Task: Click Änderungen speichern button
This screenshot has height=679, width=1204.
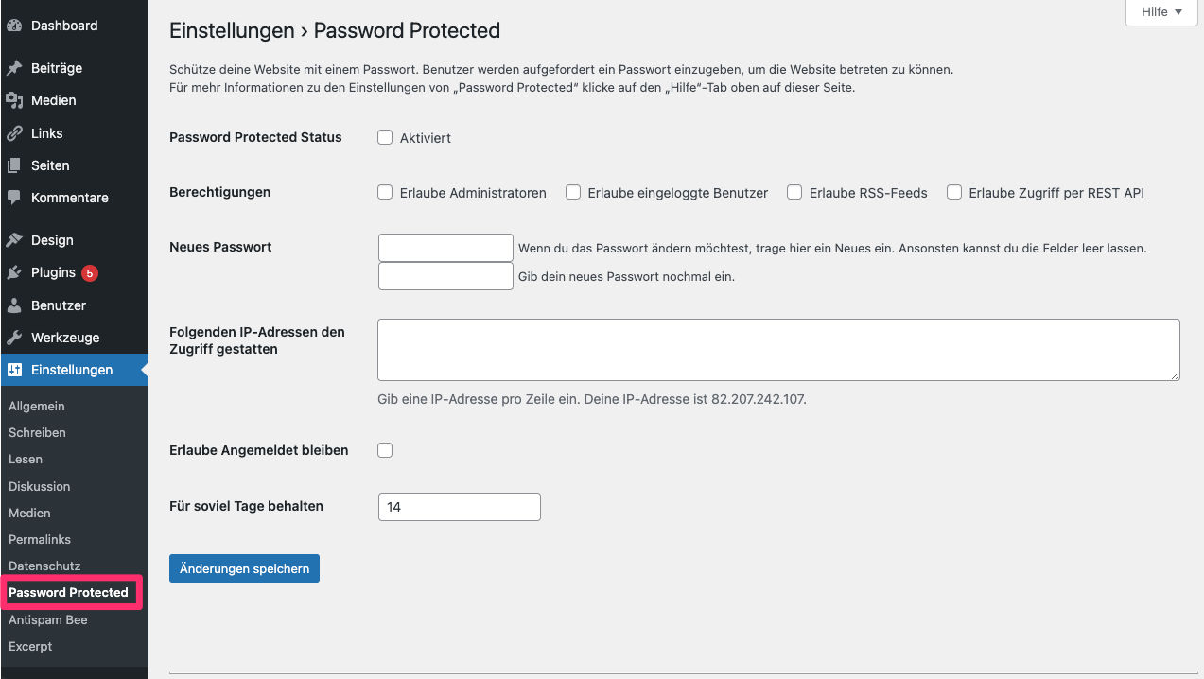Action: (x=244, y=568)
